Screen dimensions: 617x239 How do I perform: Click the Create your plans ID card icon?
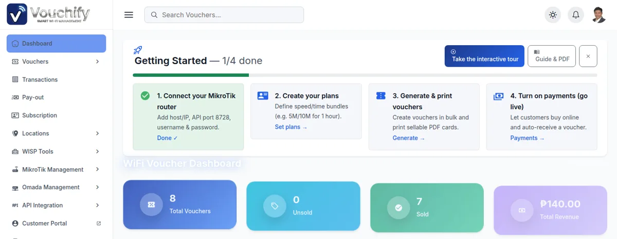[263, 96]
